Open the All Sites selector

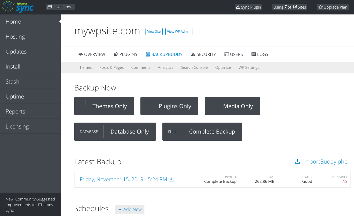[x=61, y=7]
